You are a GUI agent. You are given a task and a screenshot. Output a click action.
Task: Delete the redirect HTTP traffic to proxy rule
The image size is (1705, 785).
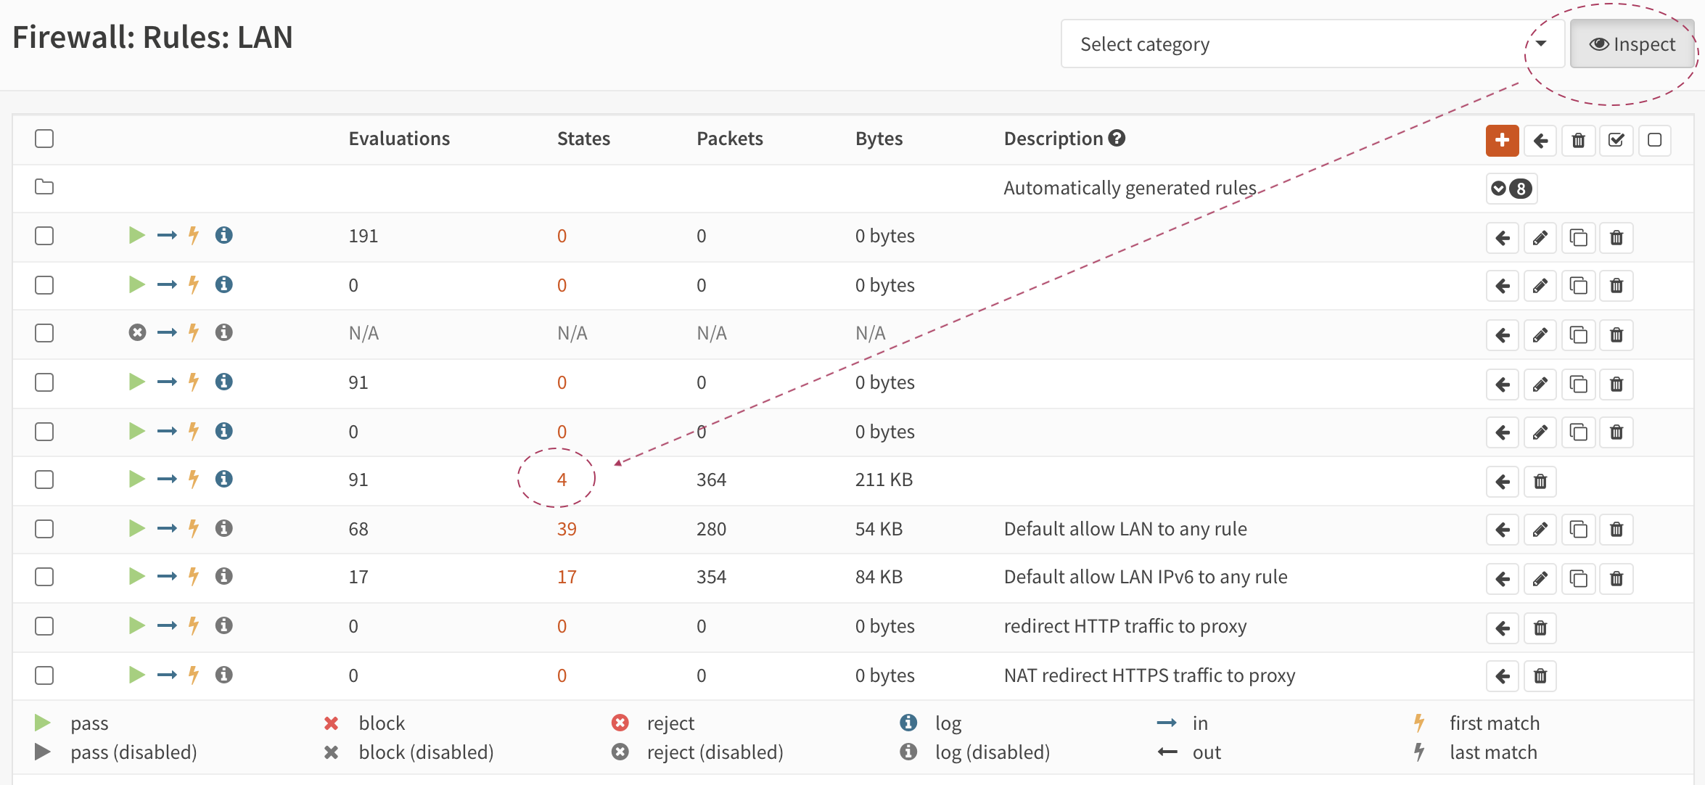pyautogui.click(x=1540, y=628)
